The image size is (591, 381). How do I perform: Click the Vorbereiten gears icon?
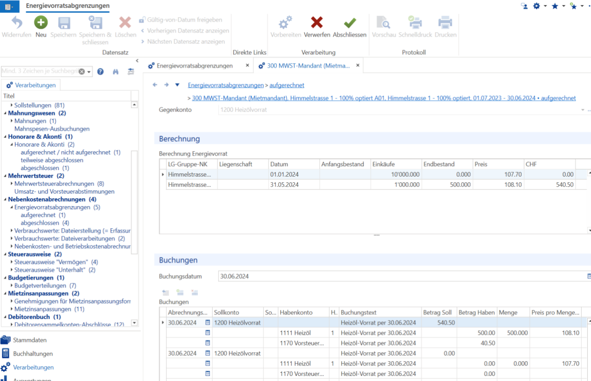click(x=285, y=22)
